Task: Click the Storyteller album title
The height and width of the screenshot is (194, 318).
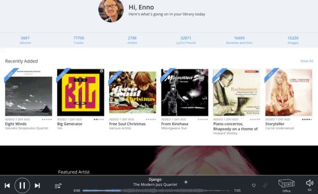Action: coord(275,124)
